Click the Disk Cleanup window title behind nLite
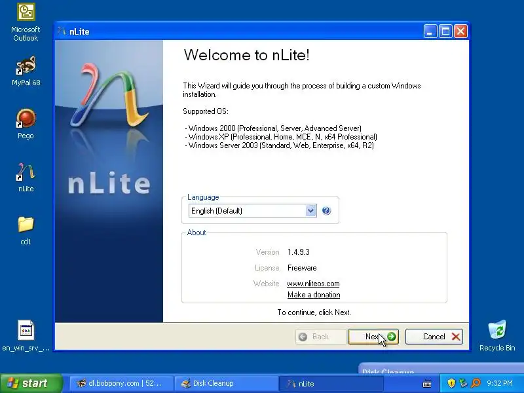Image resolution: width=524 pixels, height=393 pixels. (388, 371)
